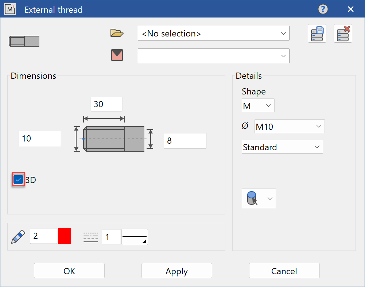
Task: Close the External thread dialog
Action: click(x=350, y=9)
